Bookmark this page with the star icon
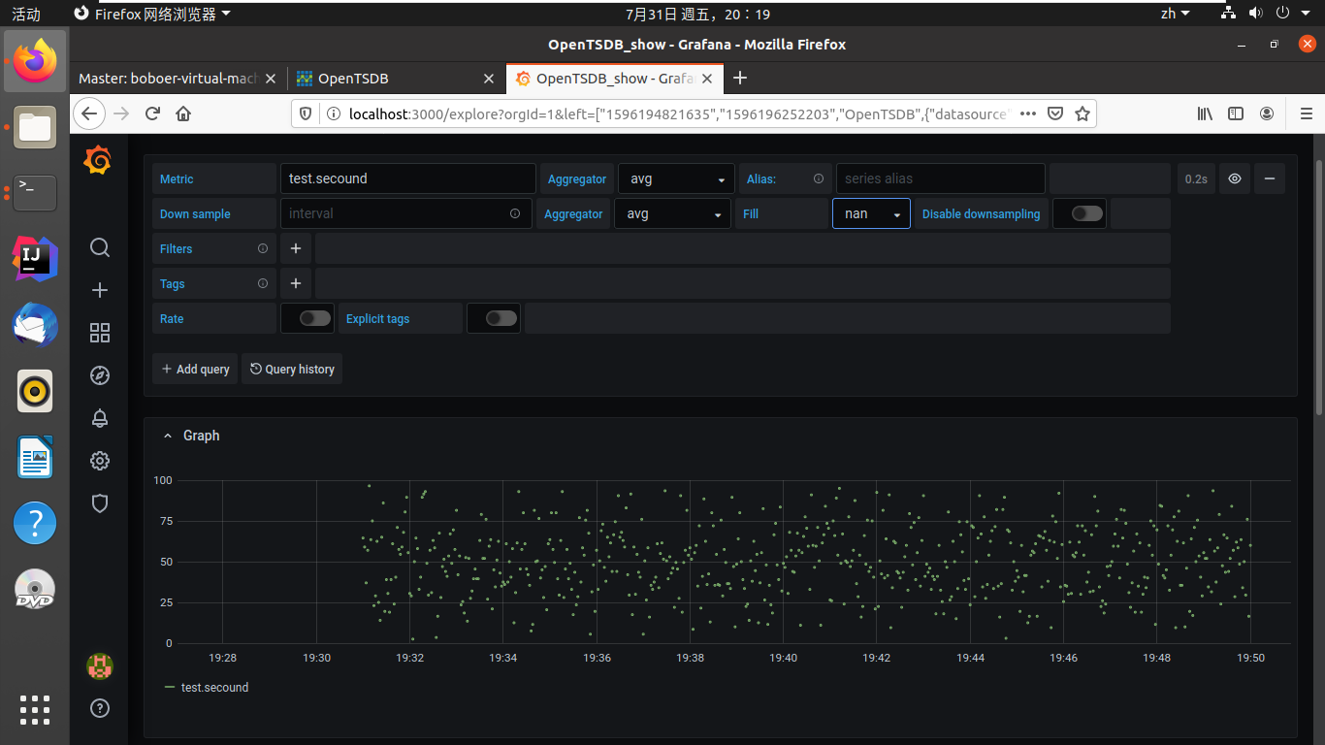Image resolution: width=1325 pixels, height=745 pixels. [x=1083, y=113]
